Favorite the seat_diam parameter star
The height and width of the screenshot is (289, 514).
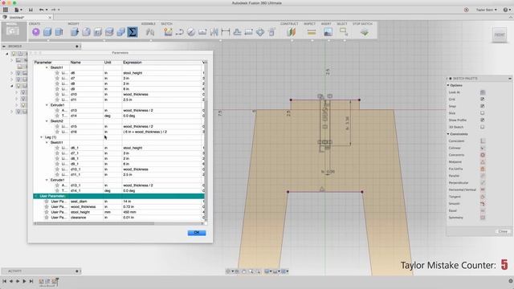pyautogui.click(x=47, y=201)
